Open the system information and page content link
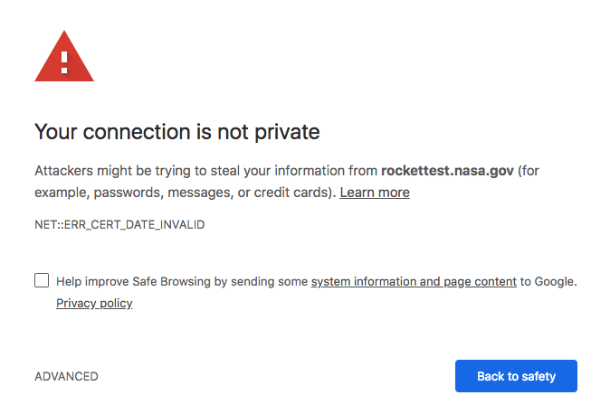 click(414, 281)
